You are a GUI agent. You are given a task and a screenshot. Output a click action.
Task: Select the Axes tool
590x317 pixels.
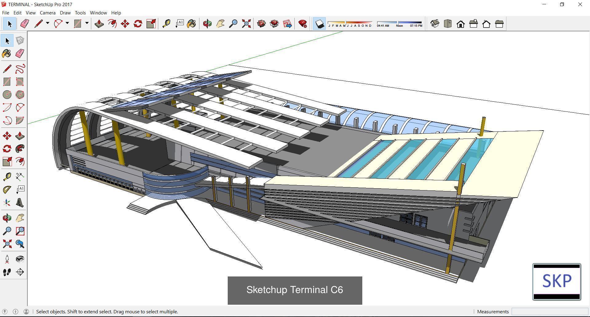pos(7,203)
